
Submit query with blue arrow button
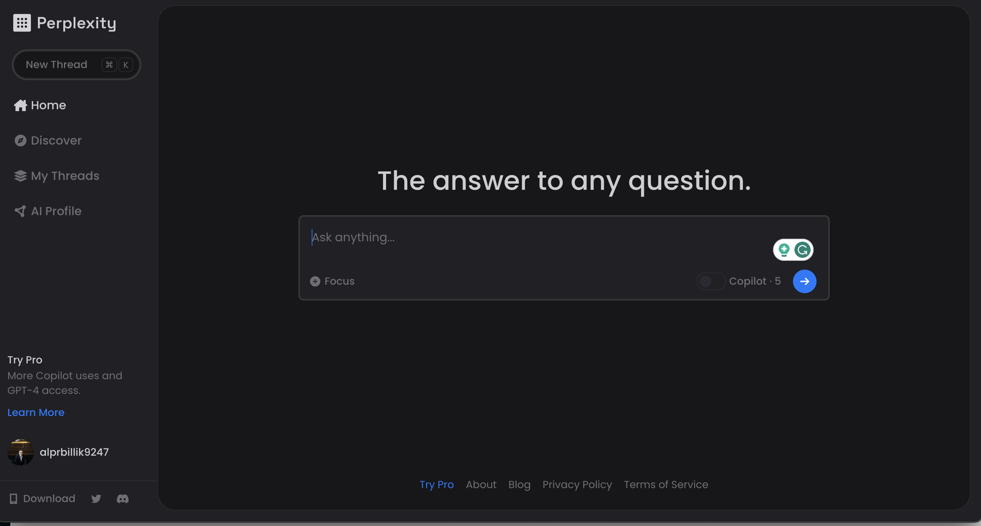tap(804, 281)
